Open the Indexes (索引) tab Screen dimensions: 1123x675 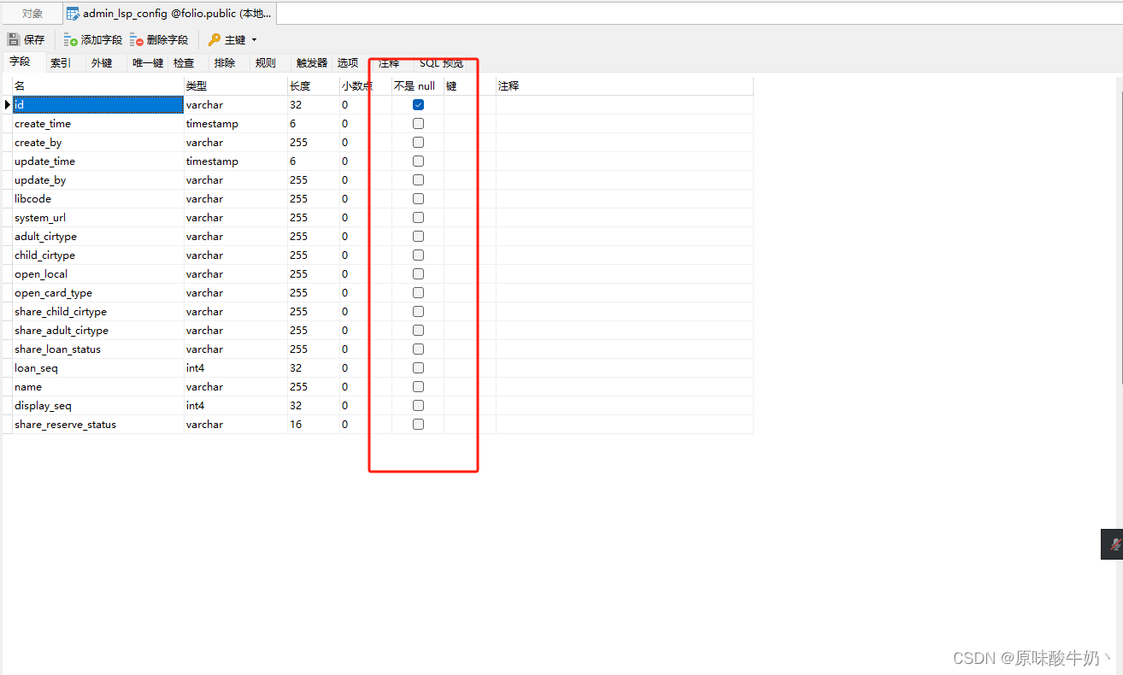(61, 62)
